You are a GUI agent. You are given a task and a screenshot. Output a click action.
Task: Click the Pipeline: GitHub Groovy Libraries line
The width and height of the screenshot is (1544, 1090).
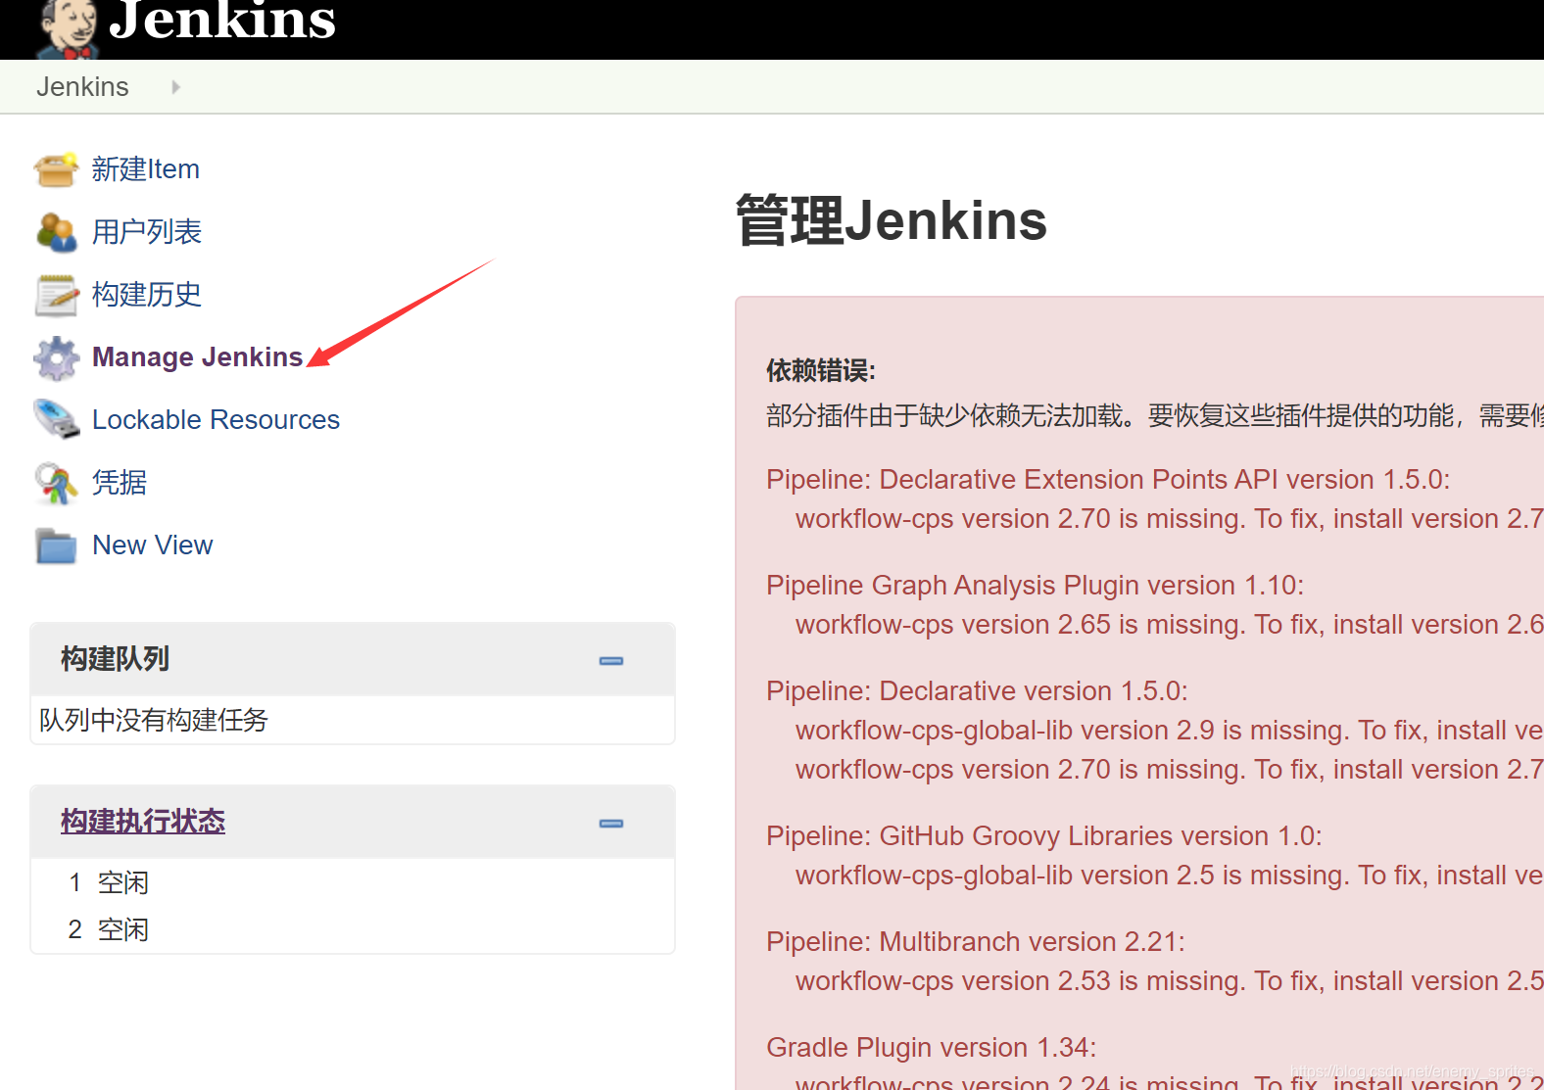pyautogui.click(x=1044, y=836)
